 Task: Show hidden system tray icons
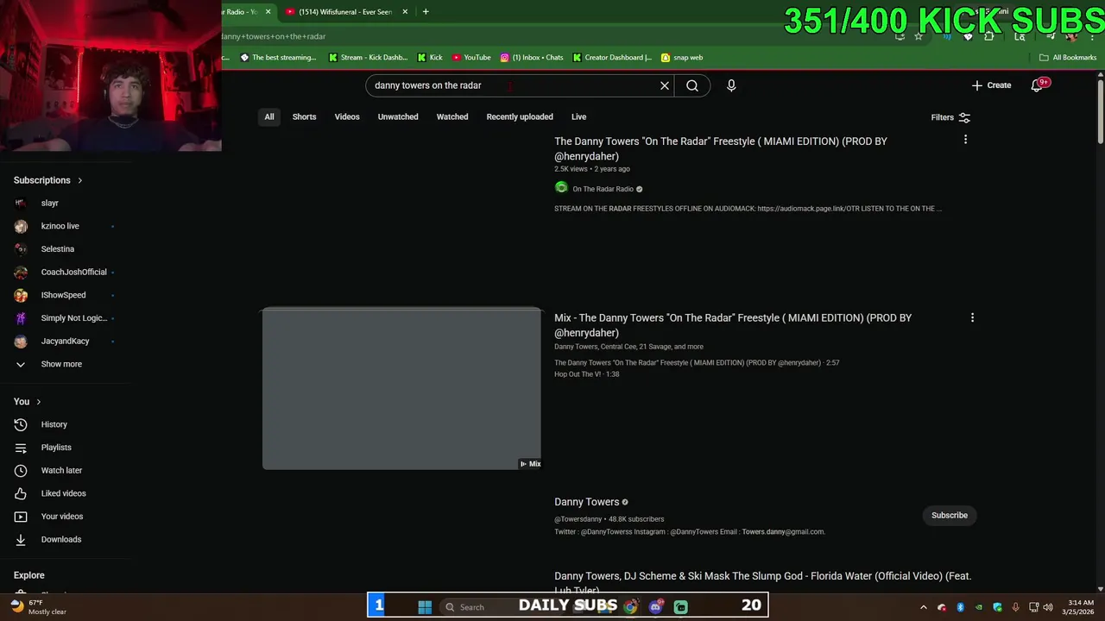pyautogui.click(x=924, y=607)
